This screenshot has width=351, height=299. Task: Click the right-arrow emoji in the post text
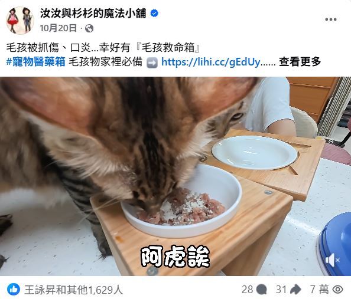point(152,63)
